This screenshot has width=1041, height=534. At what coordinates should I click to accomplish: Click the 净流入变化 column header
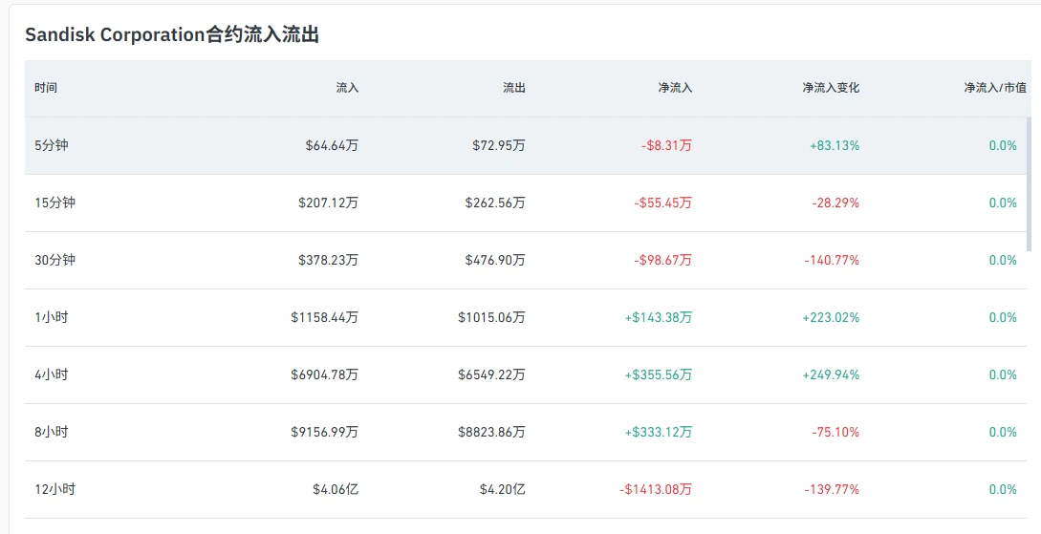point(831,88)
